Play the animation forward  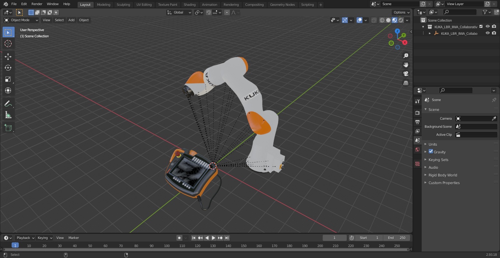click(x=213, y=238)
